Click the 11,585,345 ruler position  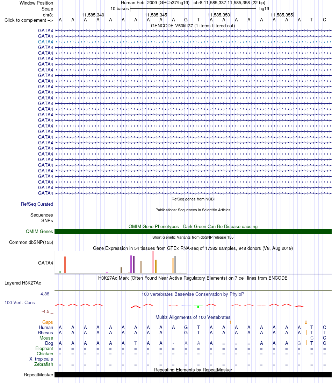156,15
